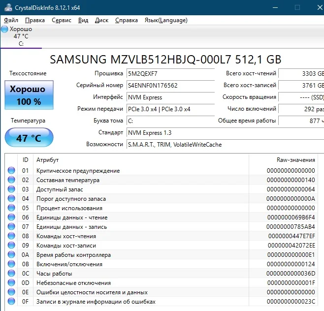Click status circle for Команды хост-записи row

pos(11,245)
